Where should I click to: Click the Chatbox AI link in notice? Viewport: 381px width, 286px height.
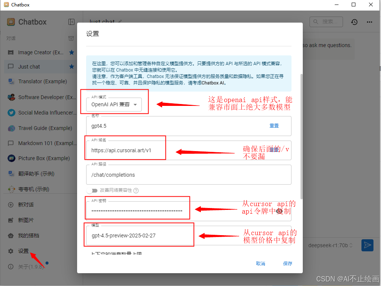[213, 83]
